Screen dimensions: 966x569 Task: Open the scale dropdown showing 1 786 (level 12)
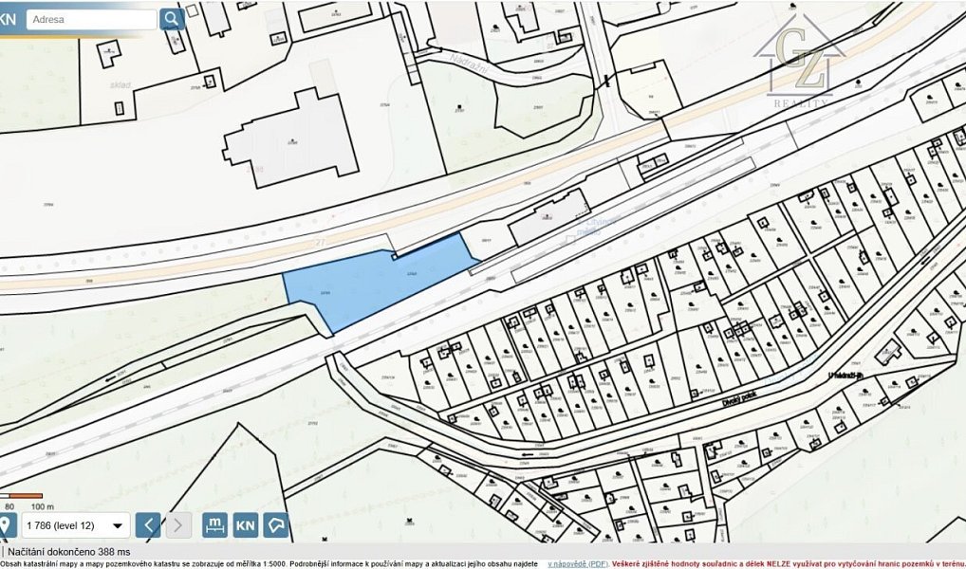point(75,525)
